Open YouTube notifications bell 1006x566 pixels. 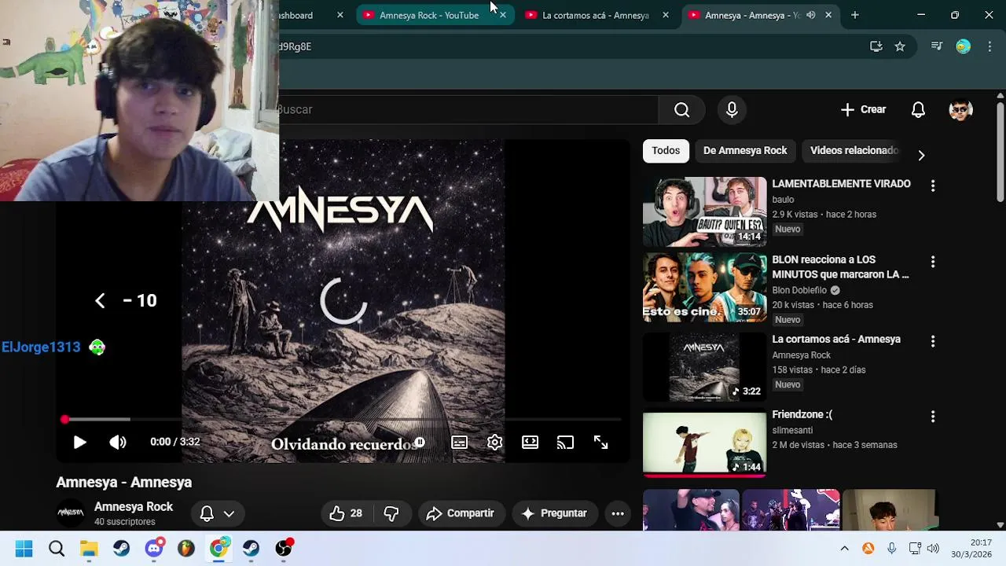coord(918,110)
